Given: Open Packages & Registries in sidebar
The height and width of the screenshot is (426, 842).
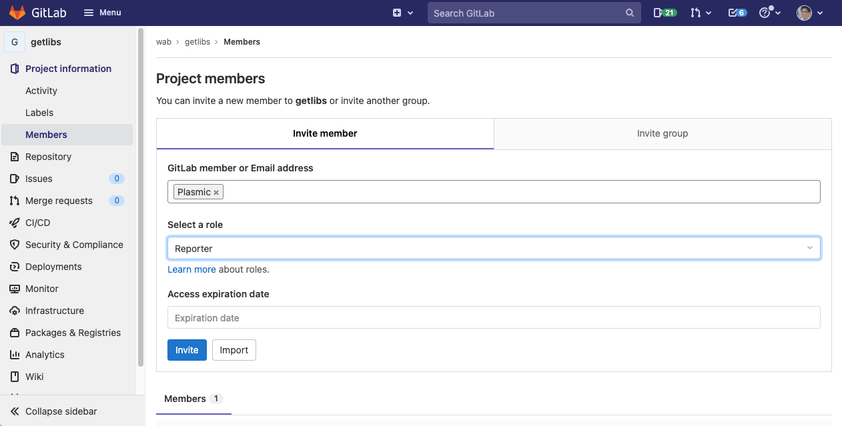Looking at the screenshot, I should (x=73, y=333).
